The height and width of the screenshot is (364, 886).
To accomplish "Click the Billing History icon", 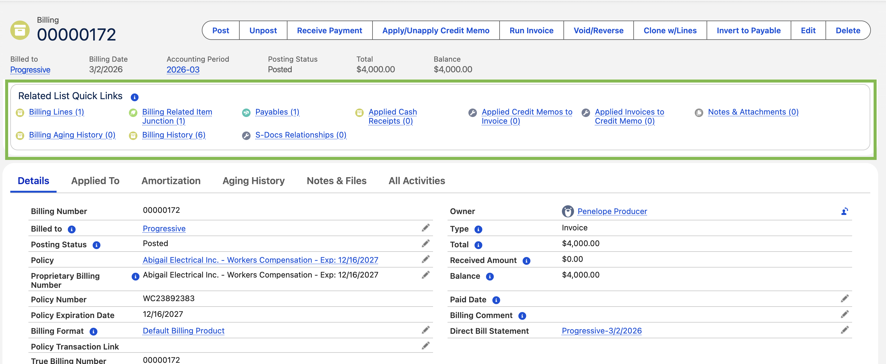I will coord(133,136).
